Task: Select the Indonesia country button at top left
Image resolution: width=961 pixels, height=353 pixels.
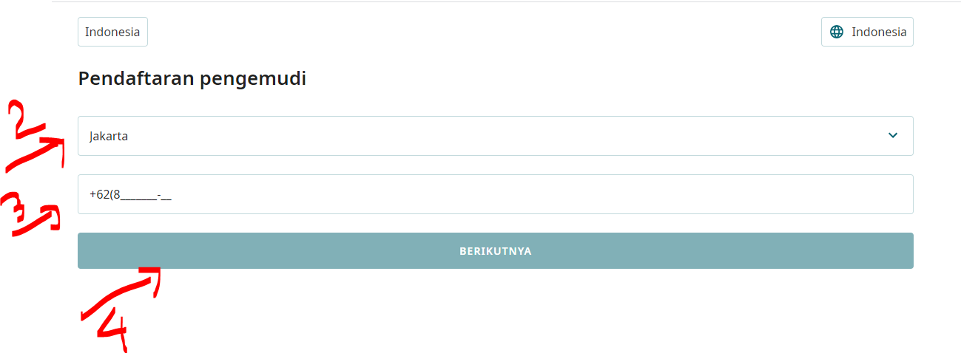Action: click(112, 32)
